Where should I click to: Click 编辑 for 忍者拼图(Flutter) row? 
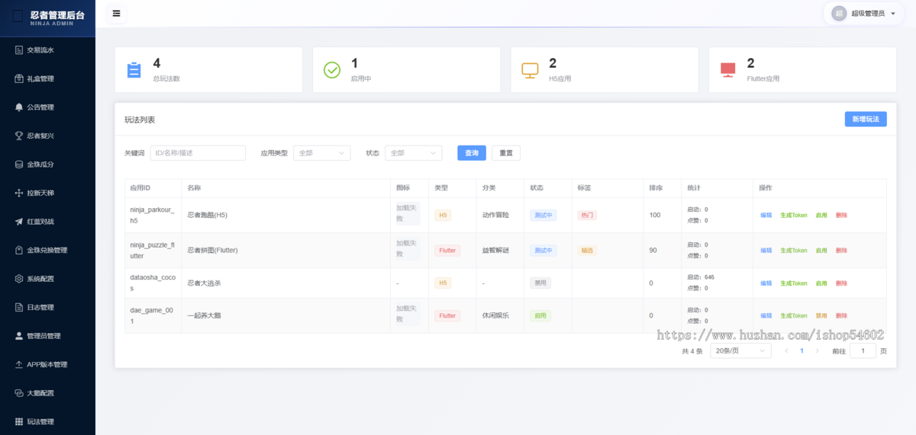point(766,250)
